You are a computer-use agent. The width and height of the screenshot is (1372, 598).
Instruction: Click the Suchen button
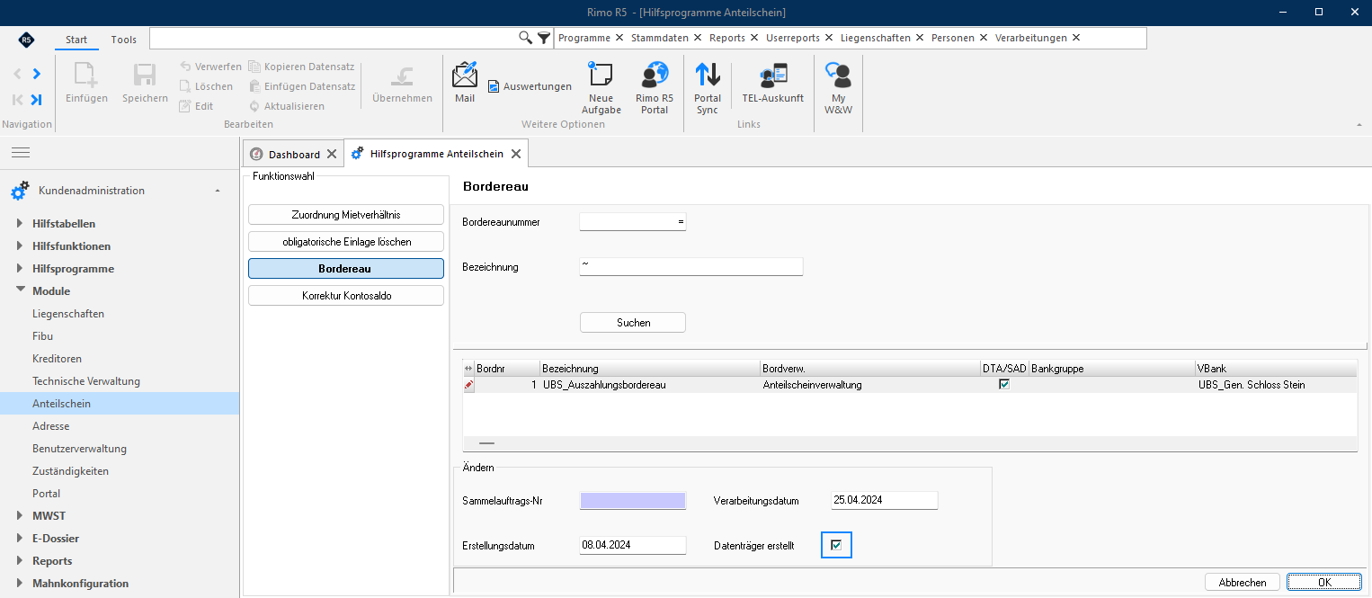[633, 323]
